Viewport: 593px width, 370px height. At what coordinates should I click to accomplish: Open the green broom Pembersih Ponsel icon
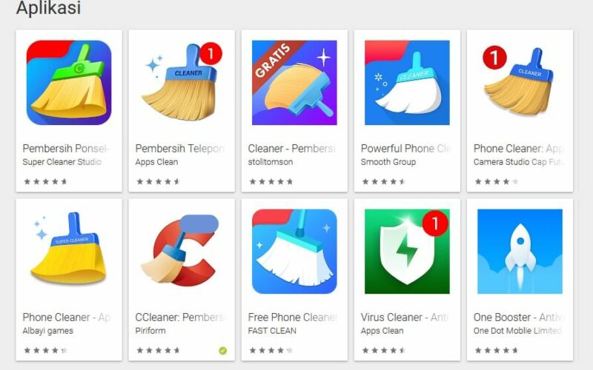[x=69, y=83]
